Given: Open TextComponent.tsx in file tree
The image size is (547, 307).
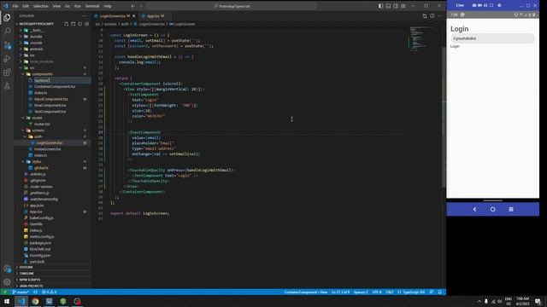Looking at the screenshot, I should (x=50, y=112).
